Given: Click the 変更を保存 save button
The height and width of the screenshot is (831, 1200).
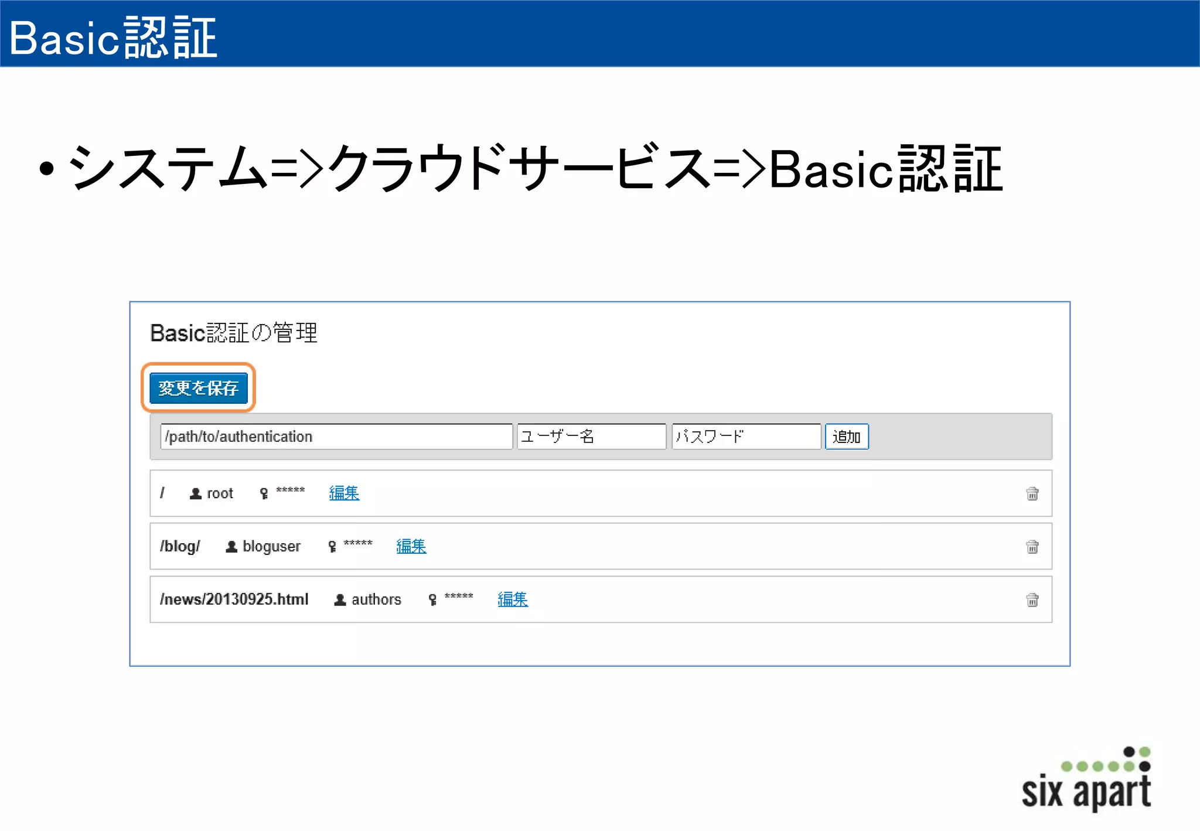Looking at the screenshot, I should (199, 388).
